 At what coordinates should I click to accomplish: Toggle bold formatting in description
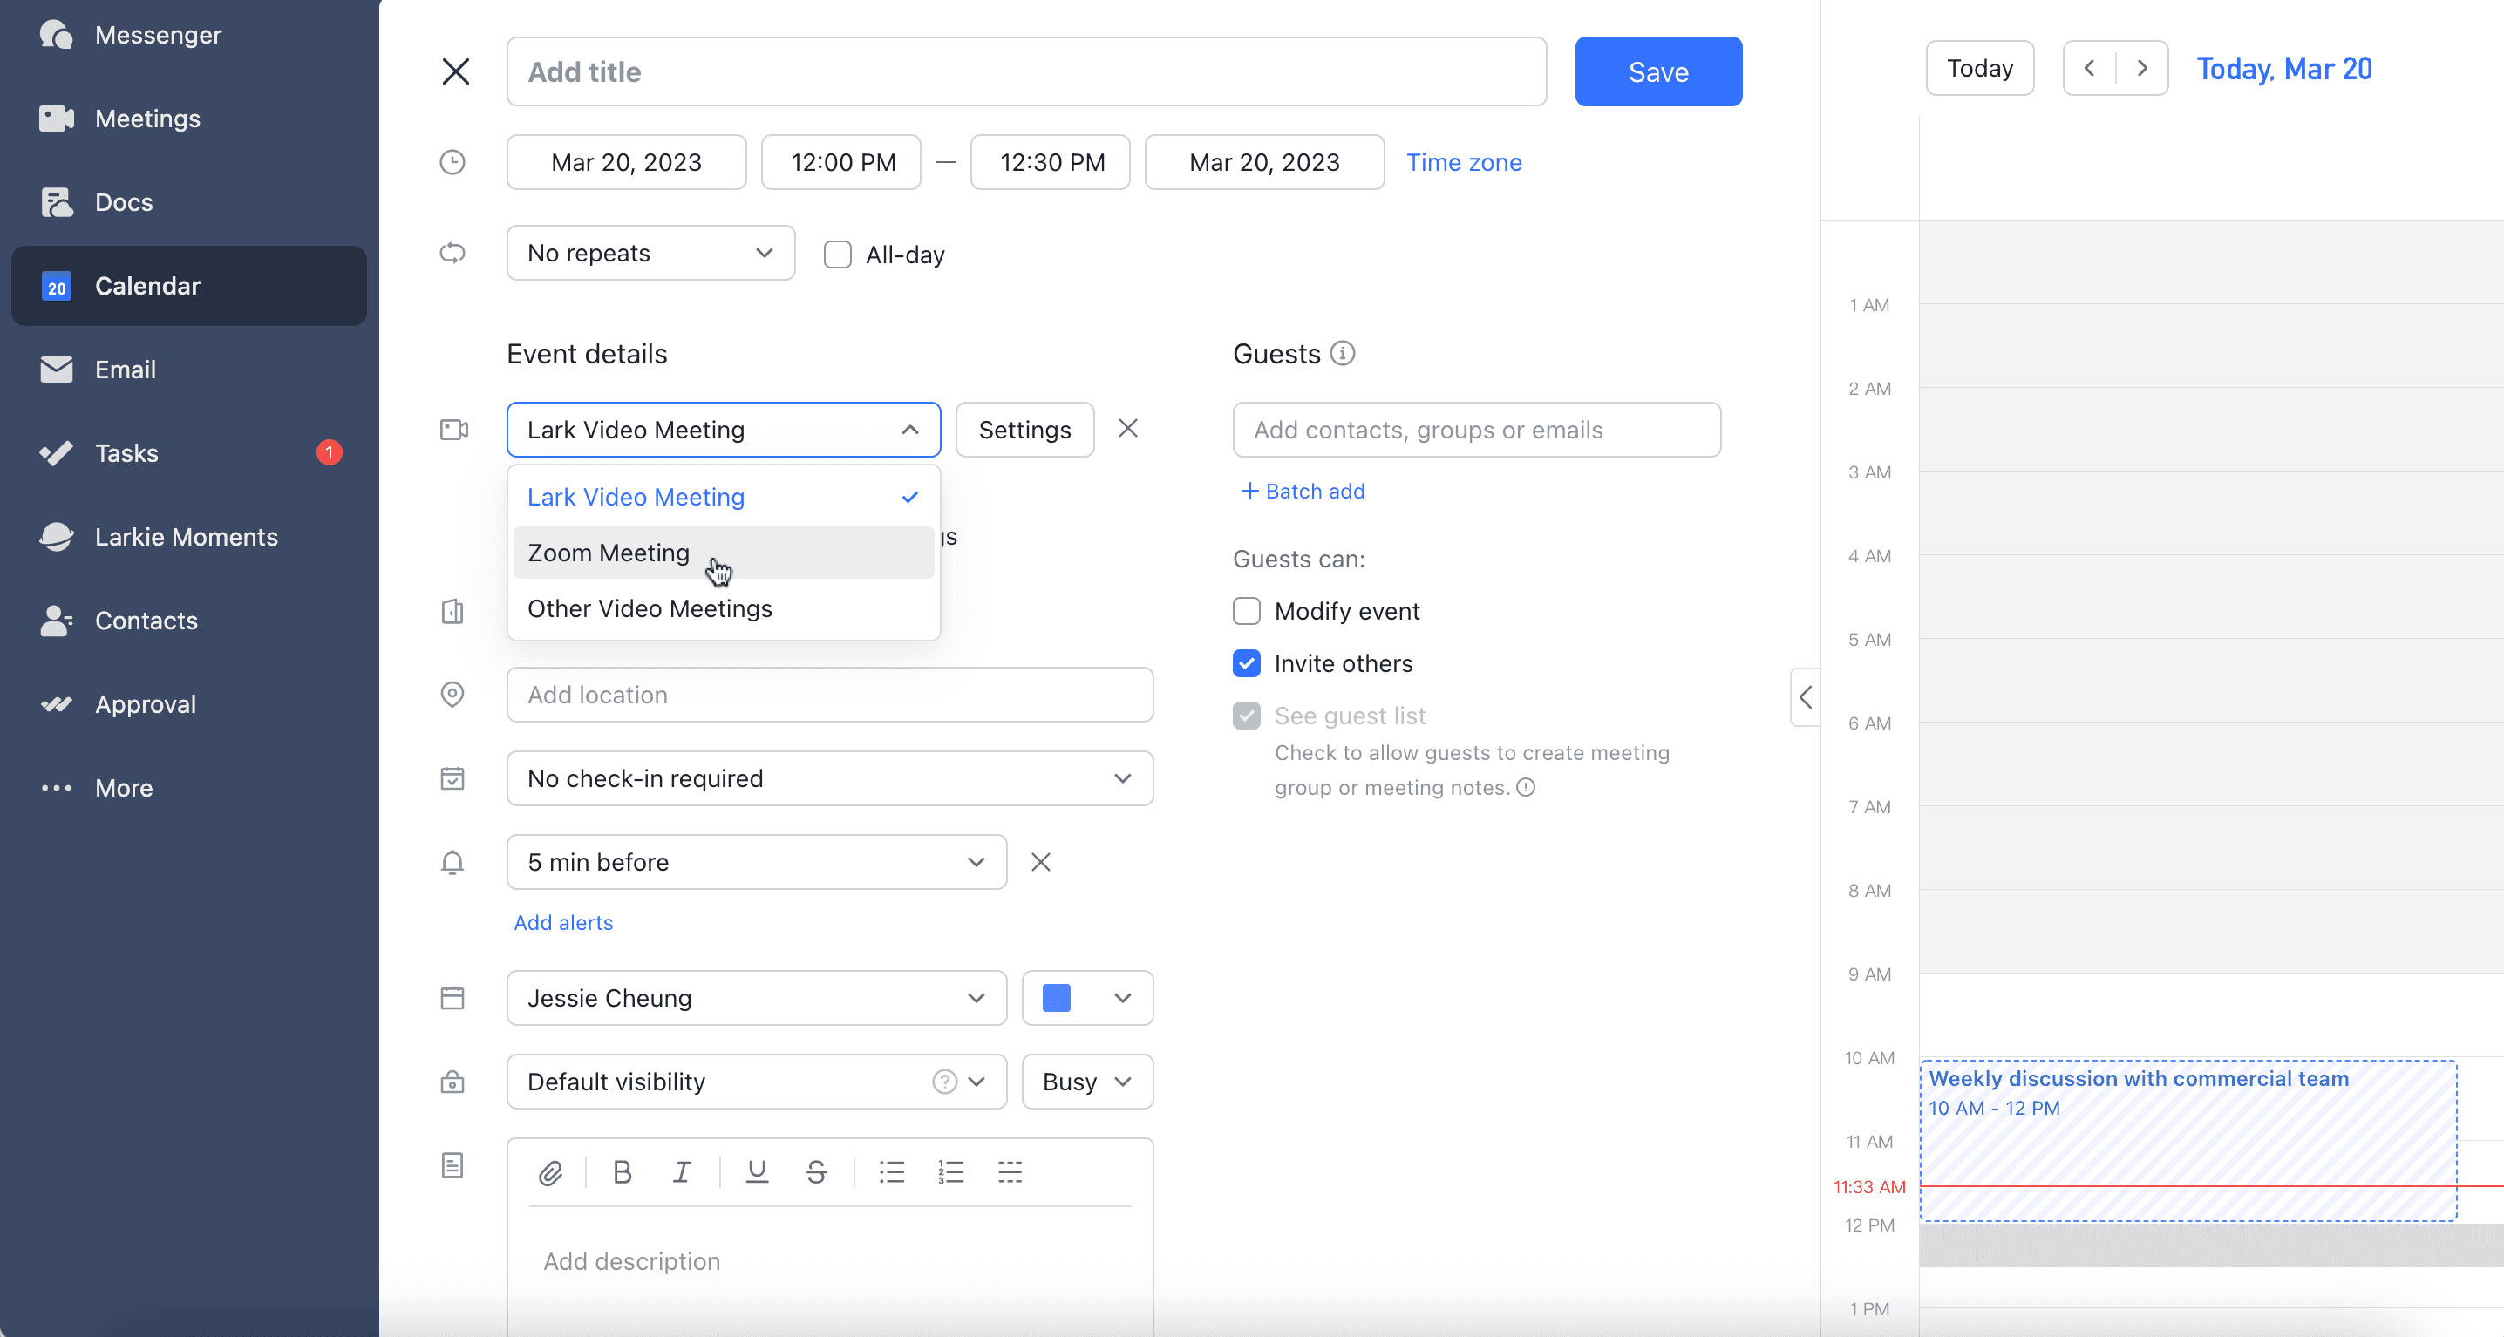click(623, 1173)
